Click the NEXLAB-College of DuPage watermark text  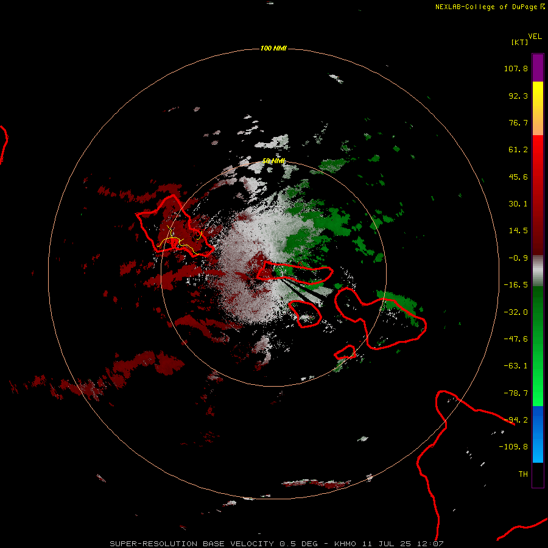coord(490,7)
